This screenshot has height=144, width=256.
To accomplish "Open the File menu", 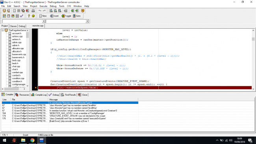I will pyautogui.click(x=3, y=6).
